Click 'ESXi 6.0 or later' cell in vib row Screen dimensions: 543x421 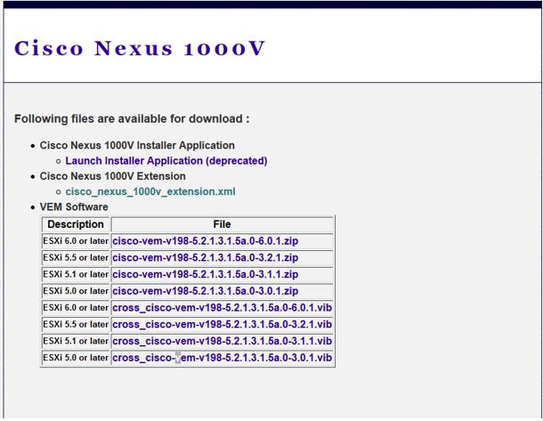(x=76, y=307)
